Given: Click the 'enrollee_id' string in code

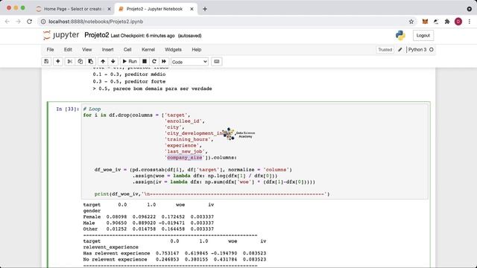Looking at the screenshot, I should 183,121.
